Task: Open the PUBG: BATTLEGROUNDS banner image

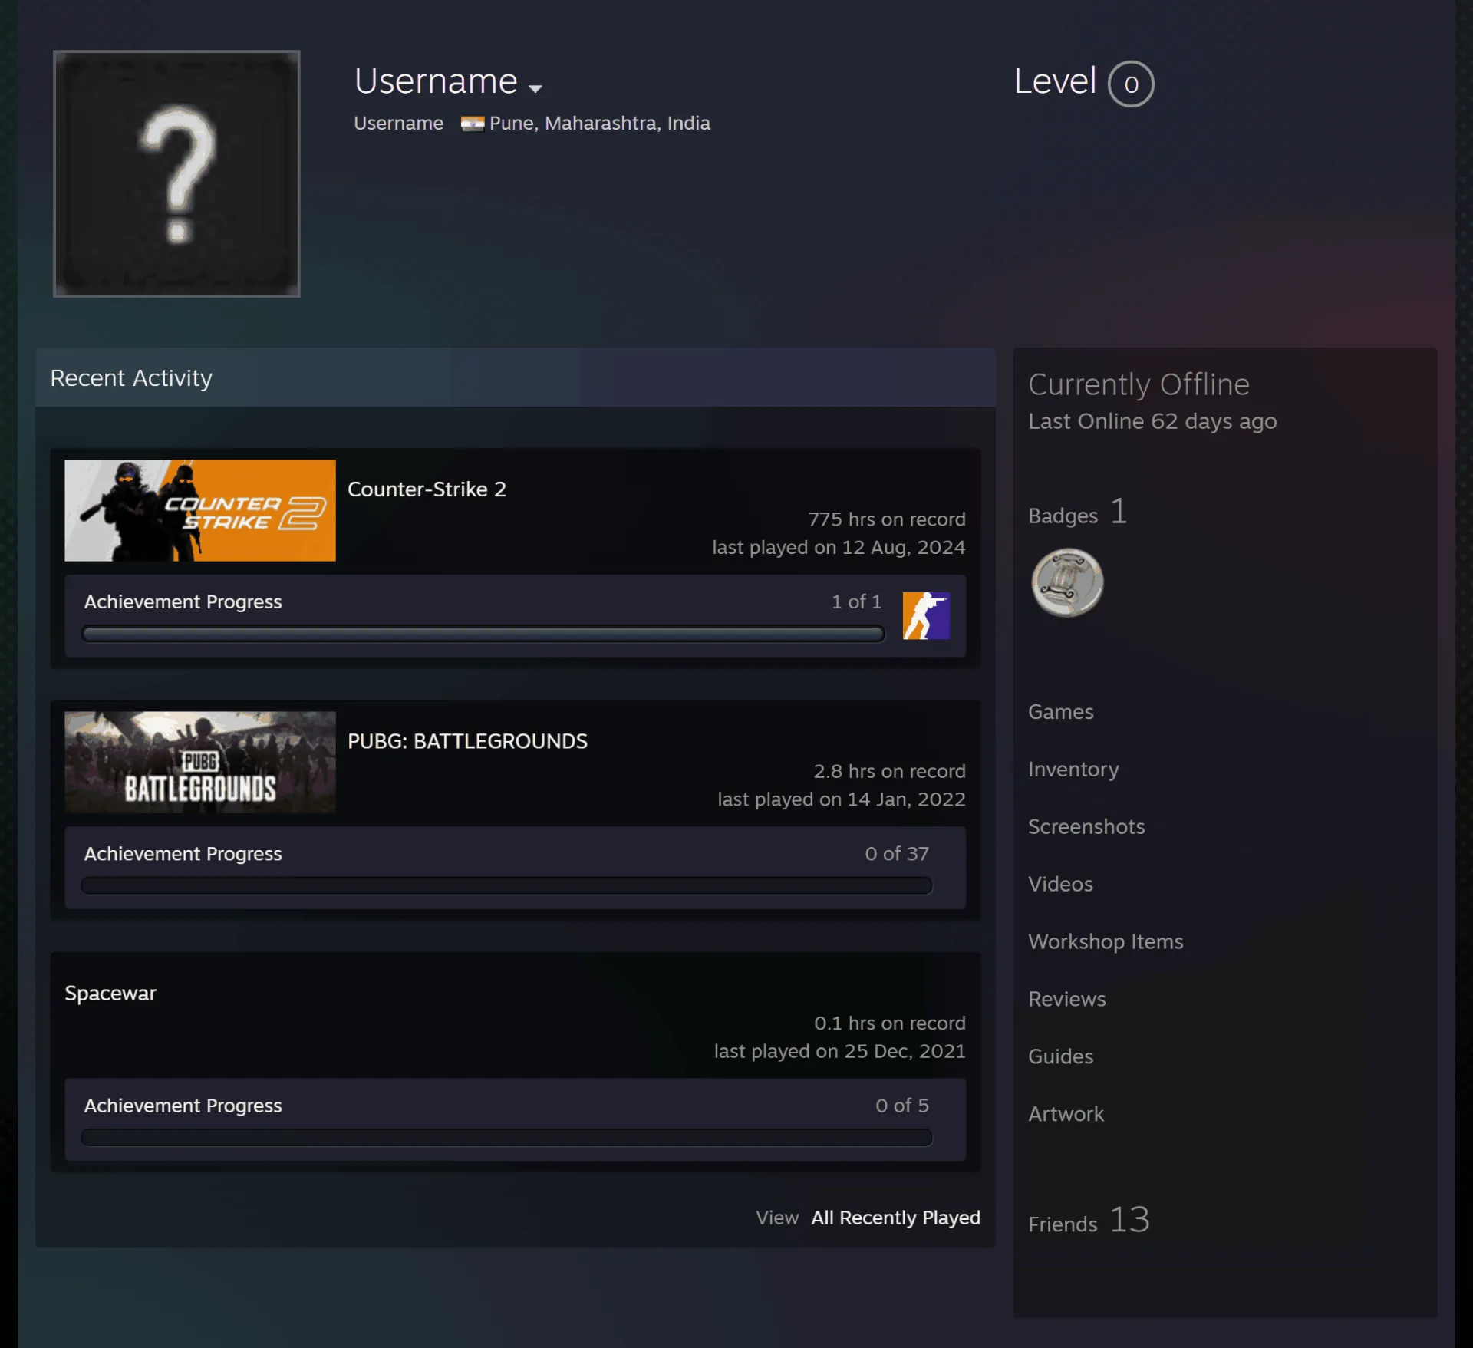Action: pos(200,762)
